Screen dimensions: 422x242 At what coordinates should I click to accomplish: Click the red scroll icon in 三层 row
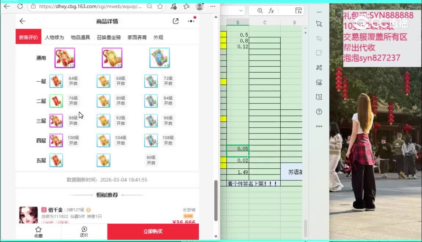(x=56, y=121)
